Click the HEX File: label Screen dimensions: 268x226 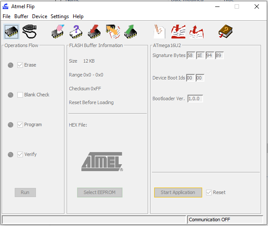click(78, 125)
